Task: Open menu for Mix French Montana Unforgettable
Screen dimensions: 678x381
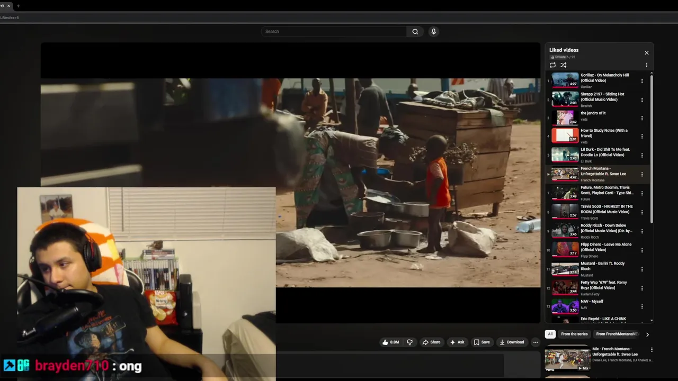Action: click(x=652, y=350)
